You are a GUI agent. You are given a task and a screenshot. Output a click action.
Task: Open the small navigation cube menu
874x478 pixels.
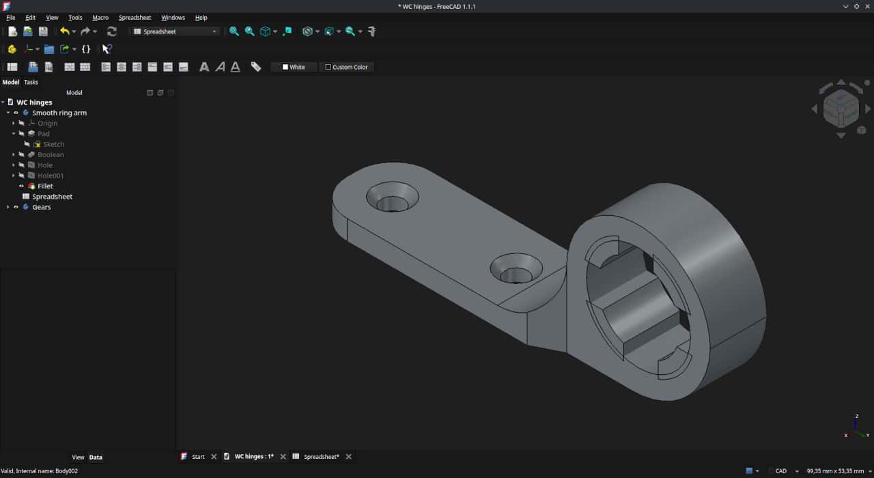[x=862, y=130]
